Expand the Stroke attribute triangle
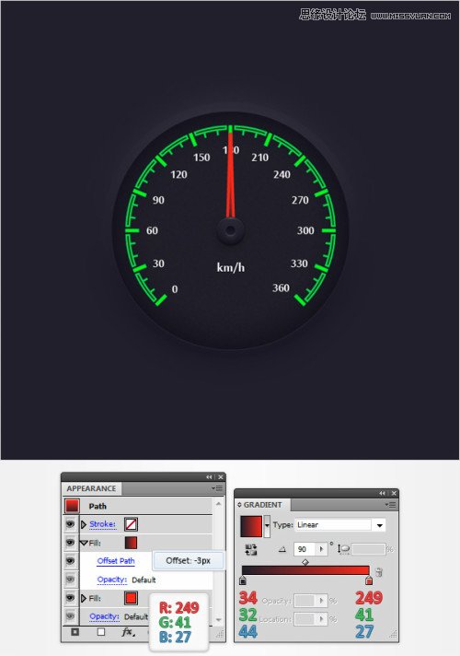This screenshot has height=656, width=460. (84, 524)
